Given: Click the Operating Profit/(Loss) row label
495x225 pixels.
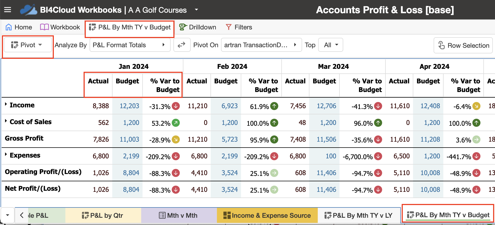Looking at the screenshot, I should point(43,172).
